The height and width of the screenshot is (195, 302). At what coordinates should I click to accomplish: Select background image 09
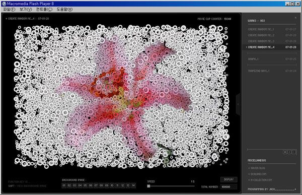click(107, 185)
